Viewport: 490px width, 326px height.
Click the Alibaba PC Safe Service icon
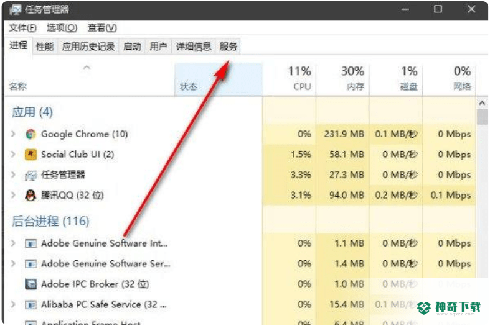coord(31,304)
